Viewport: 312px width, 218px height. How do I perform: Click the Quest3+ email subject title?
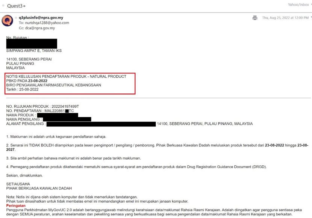[17, 6]
